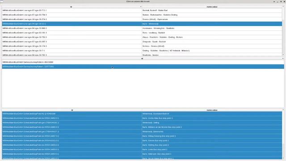Click the title bar keep-above arrow icon
Image resolution: width=286 pixels, height=161 pixels.
click(x=274, y=1)
